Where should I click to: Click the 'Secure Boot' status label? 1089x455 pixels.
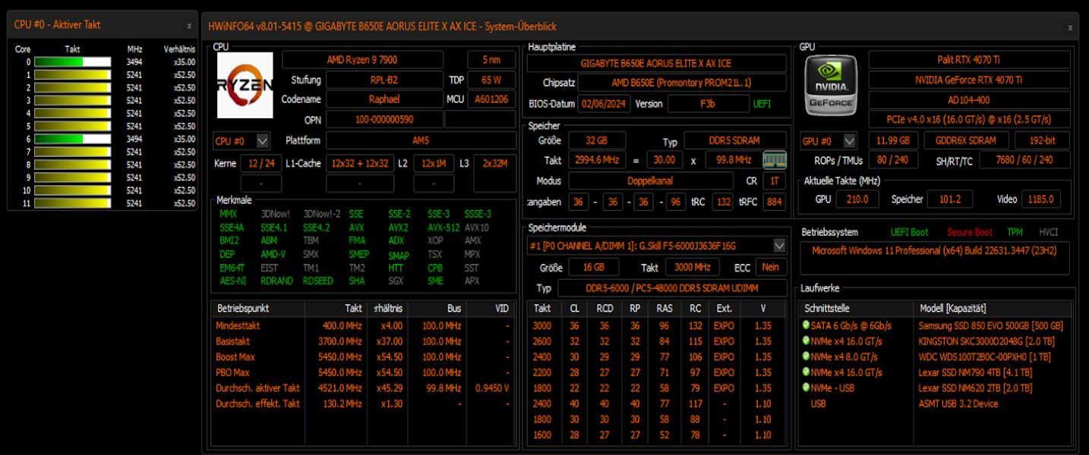coord(969,232)
